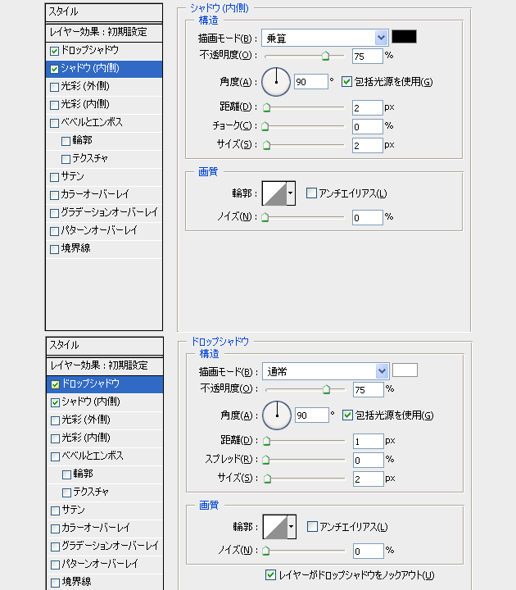Image resolution: width=516 pixels, height=590 pixels.
Task: Open the 通常 blend mode dropdown
Action: 326,371
